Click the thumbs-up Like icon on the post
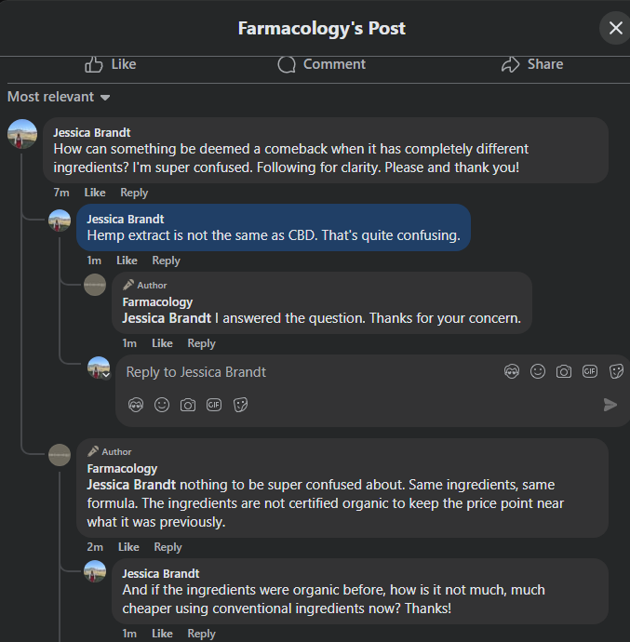 click(x=94, y=64)
